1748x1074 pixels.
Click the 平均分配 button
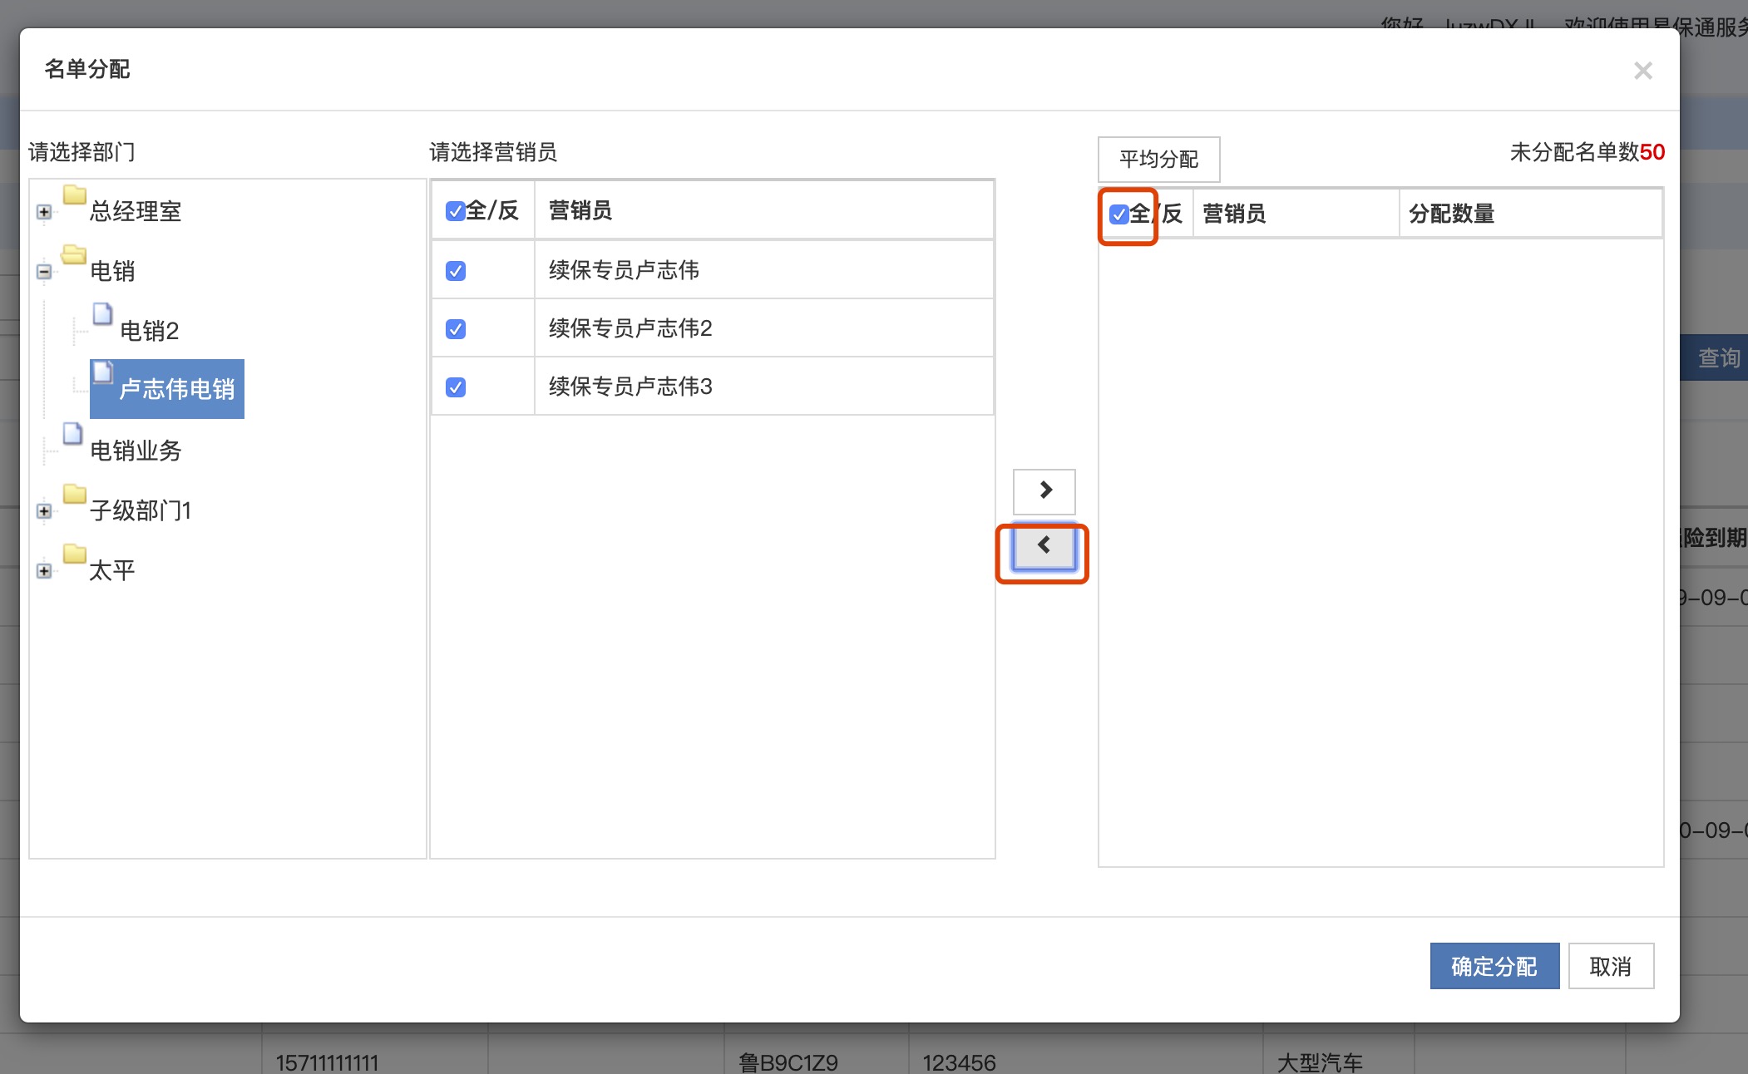coord(1158,160)
